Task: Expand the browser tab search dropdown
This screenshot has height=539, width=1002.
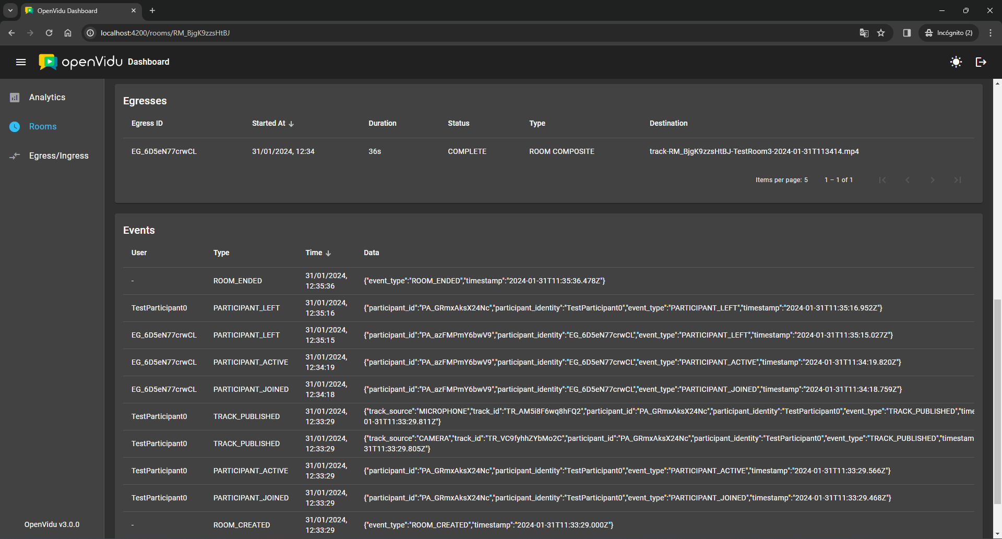Action: (x=10, y=10)
